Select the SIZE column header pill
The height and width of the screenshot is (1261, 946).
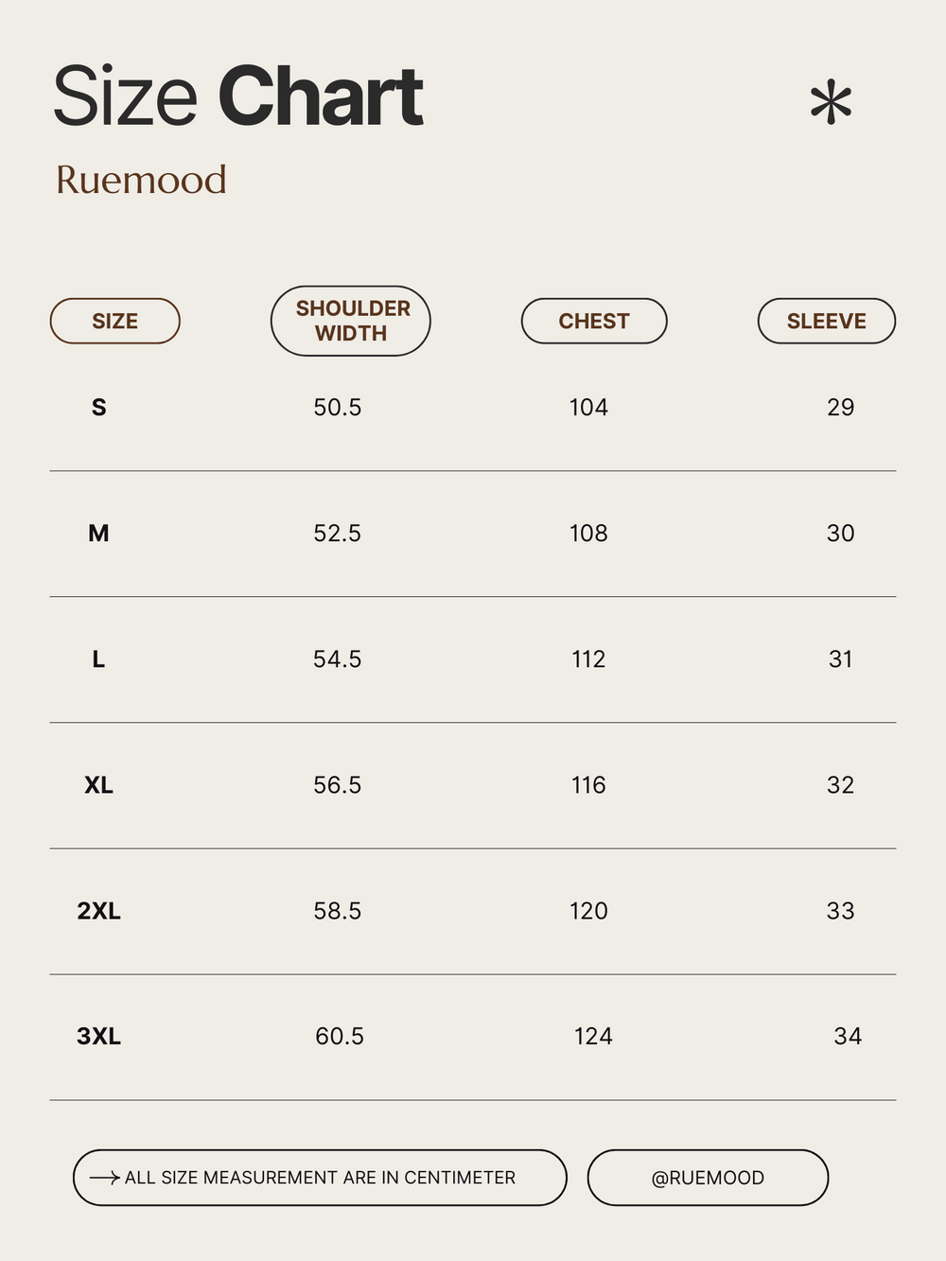pos(114,321)
